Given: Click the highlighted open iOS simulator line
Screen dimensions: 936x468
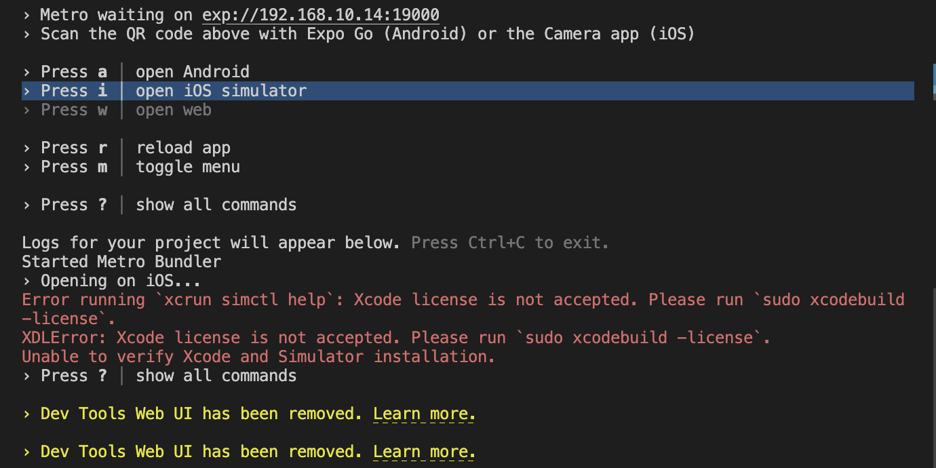Looking at the screenshot, I should click(468, 91).
